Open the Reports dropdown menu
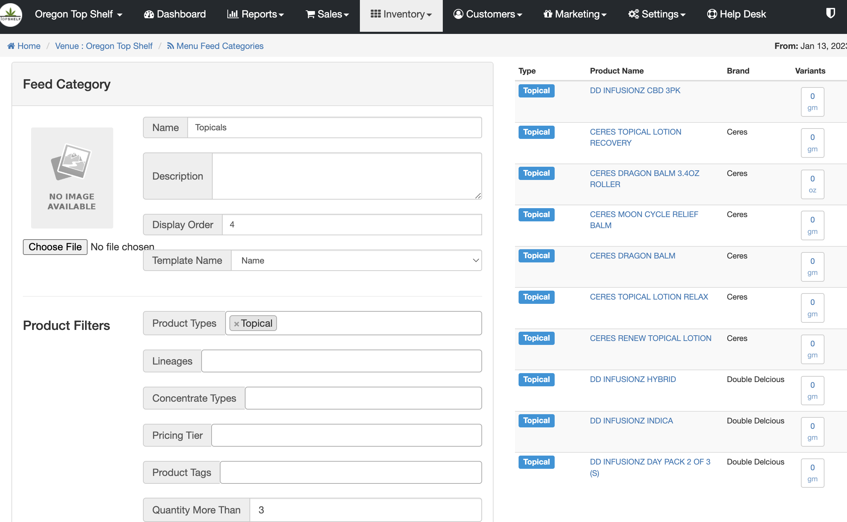The image size is (847, 522). click(255, 14)
